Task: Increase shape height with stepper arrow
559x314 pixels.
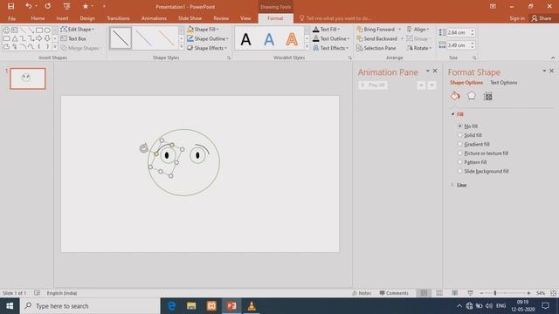Action: pos(473,31)
